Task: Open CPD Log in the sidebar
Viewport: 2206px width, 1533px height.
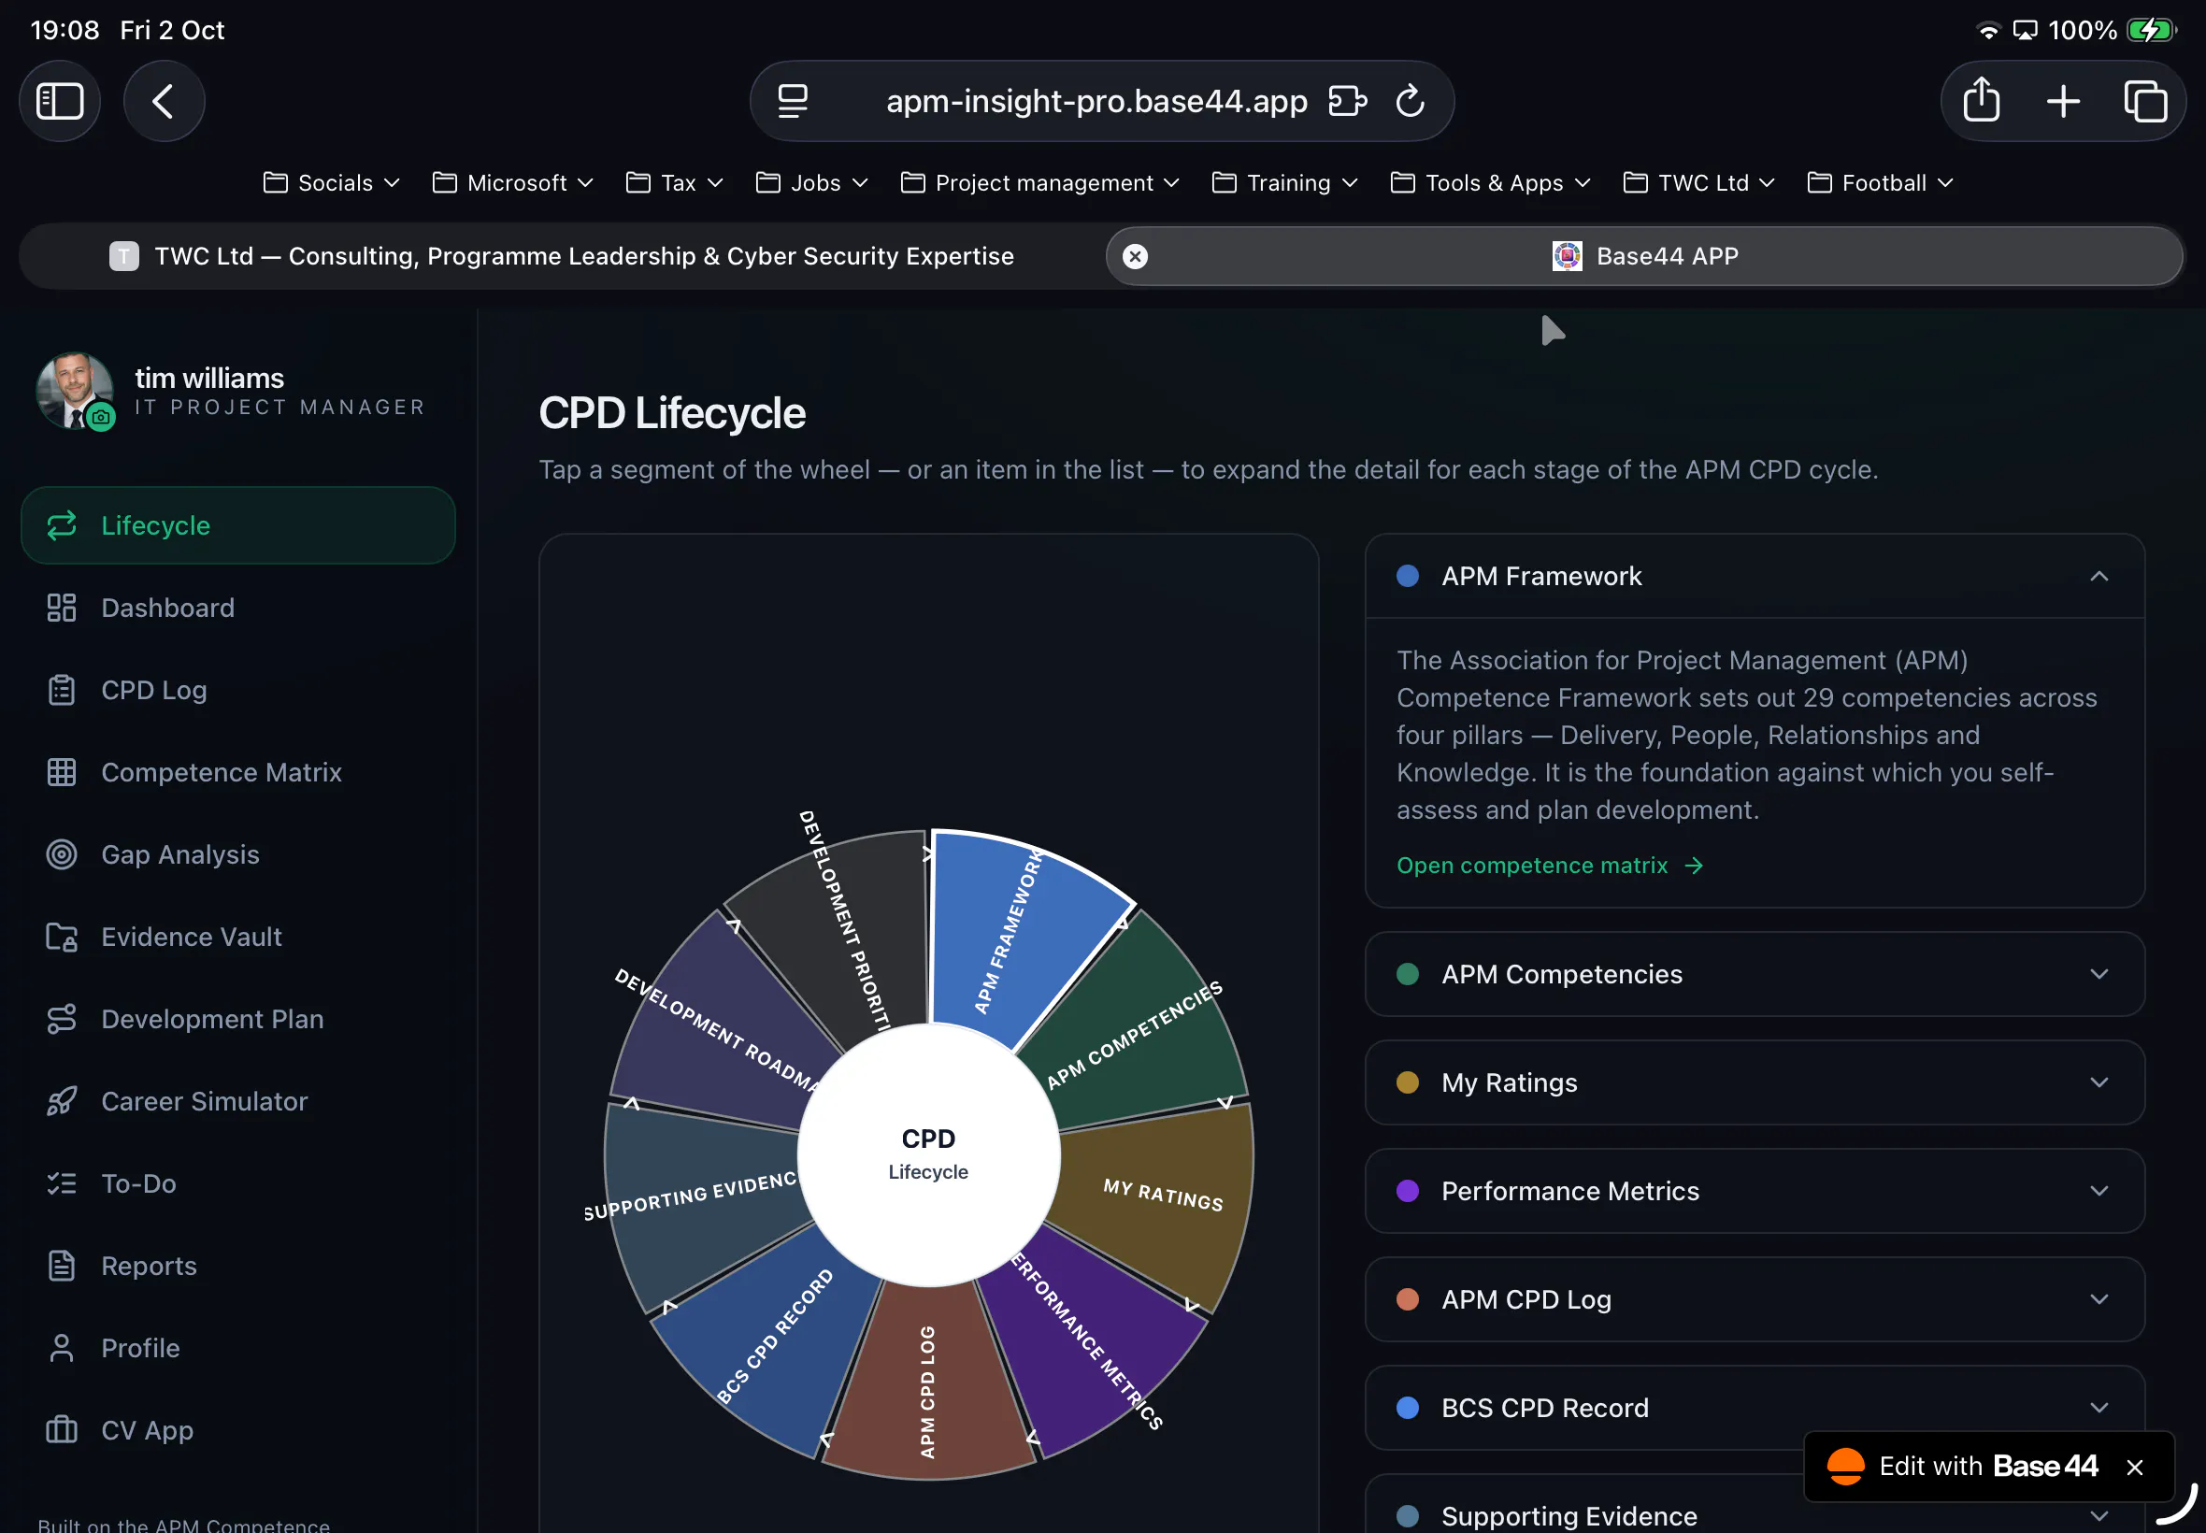Action: [x=237, y=691]
